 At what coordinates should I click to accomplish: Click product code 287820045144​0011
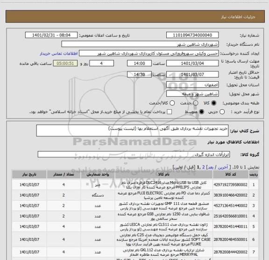coord(231,226)
